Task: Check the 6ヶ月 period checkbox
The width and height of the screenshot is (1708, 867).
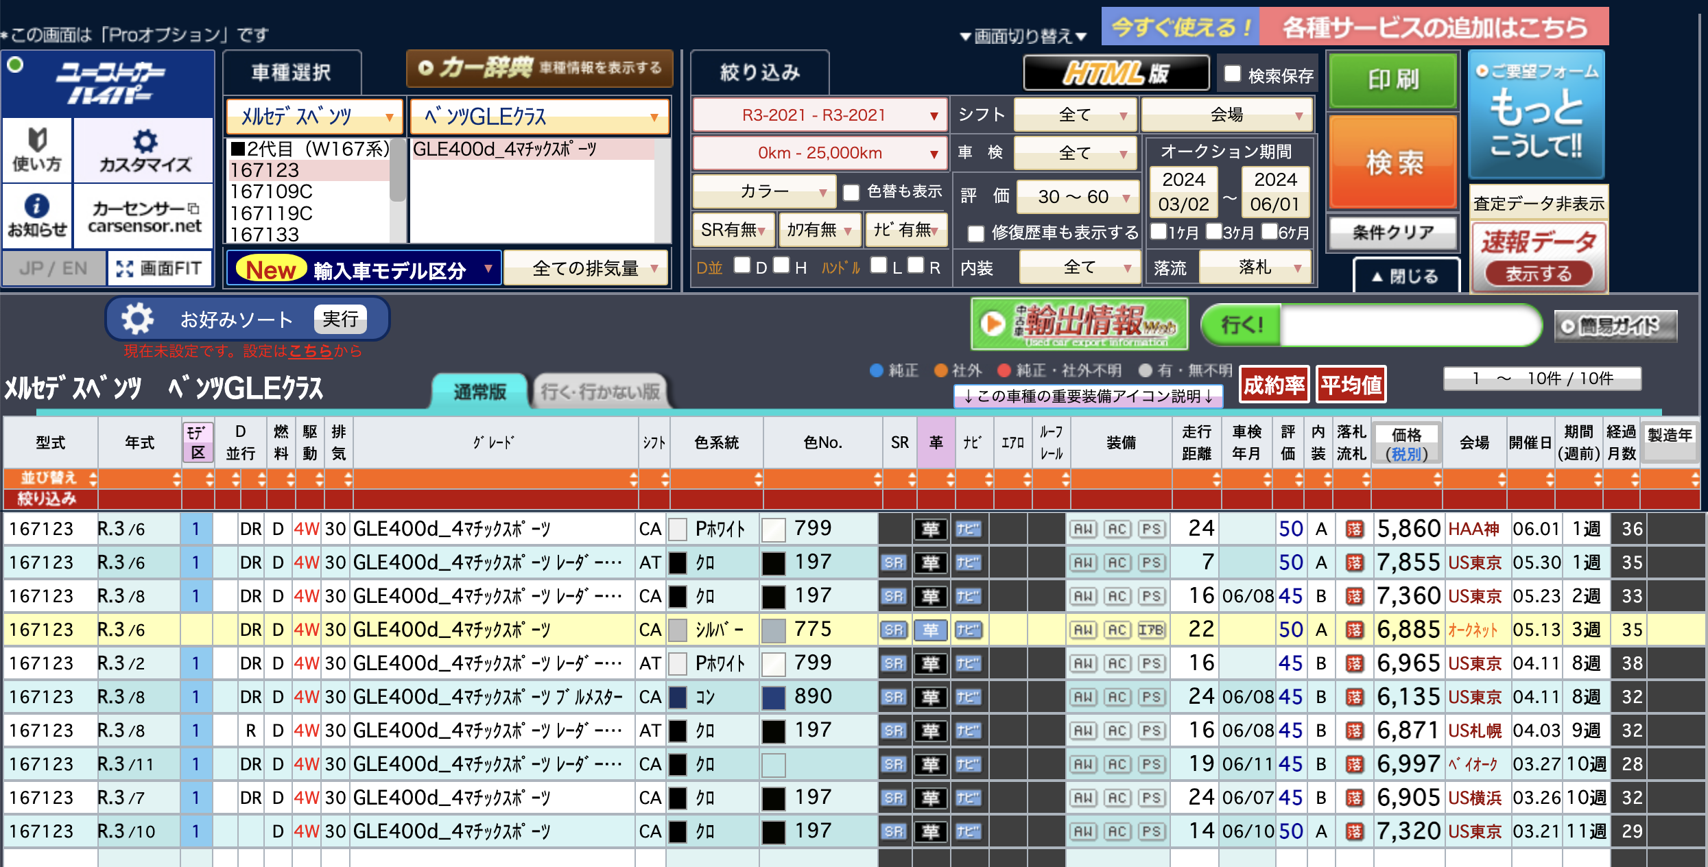Action: pos(1270,231)
